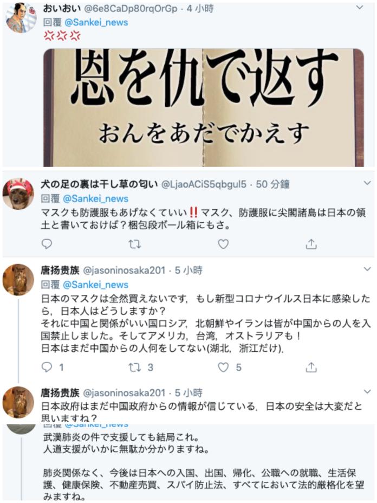The height and width of the screenshot is (503, 377).
Task: Open @Sankei_news link under 犬の足の裏は干し草の匂い
Action: coord(95,198)
